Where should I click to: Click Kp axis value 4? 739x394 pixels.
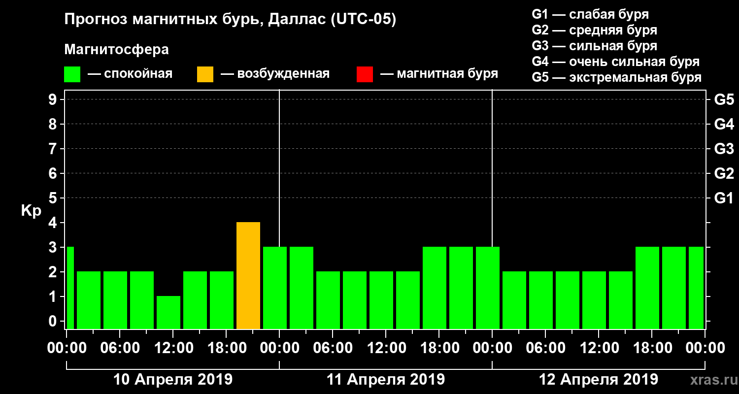coord(54,223)
